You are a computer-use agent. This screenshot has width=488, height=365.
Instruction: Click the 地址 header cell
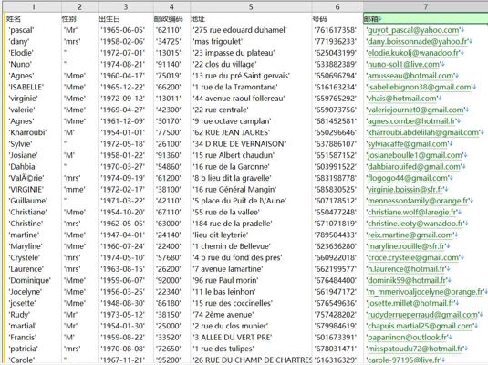tap(251, 18)
